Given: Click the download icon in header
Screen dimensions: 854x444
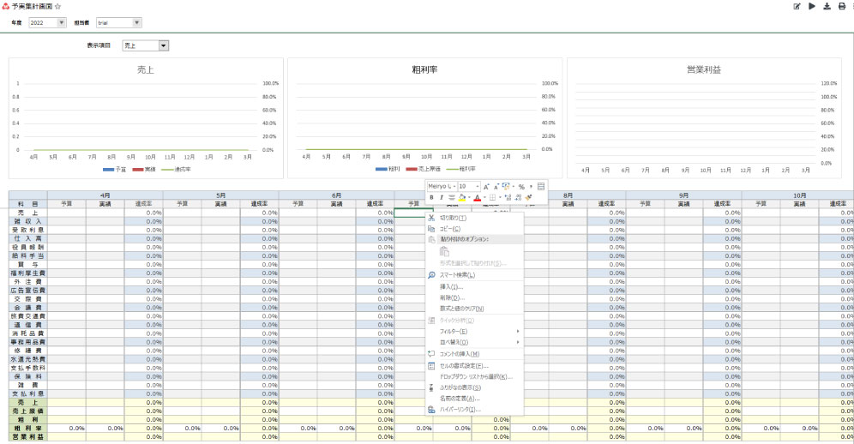Looking at the screenshot, I should tap(827, 6).
